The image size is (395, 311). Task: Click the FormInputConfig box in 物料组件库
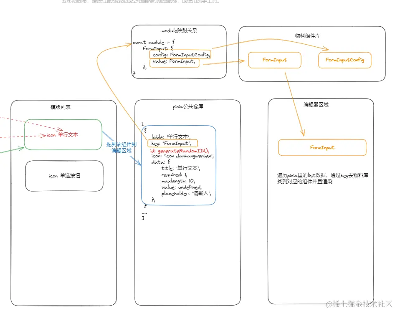[344, 60]
